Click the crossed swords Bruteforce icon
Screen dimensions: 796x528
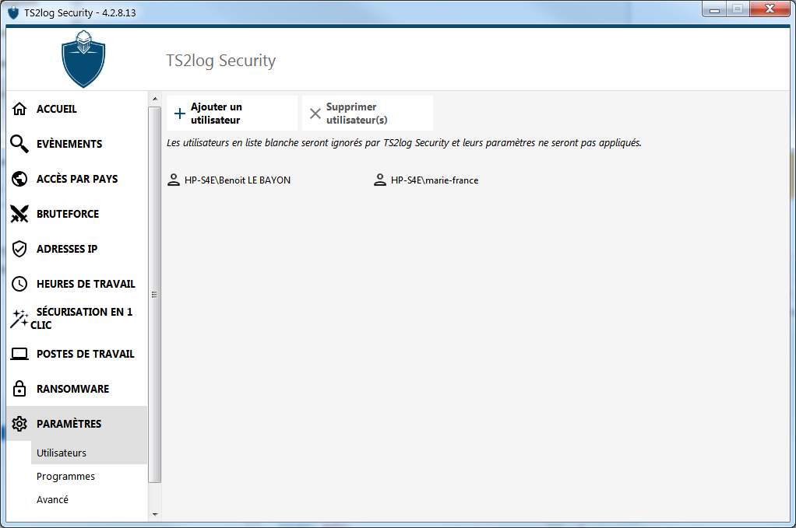pyautogui.click(x=19, y=214)
